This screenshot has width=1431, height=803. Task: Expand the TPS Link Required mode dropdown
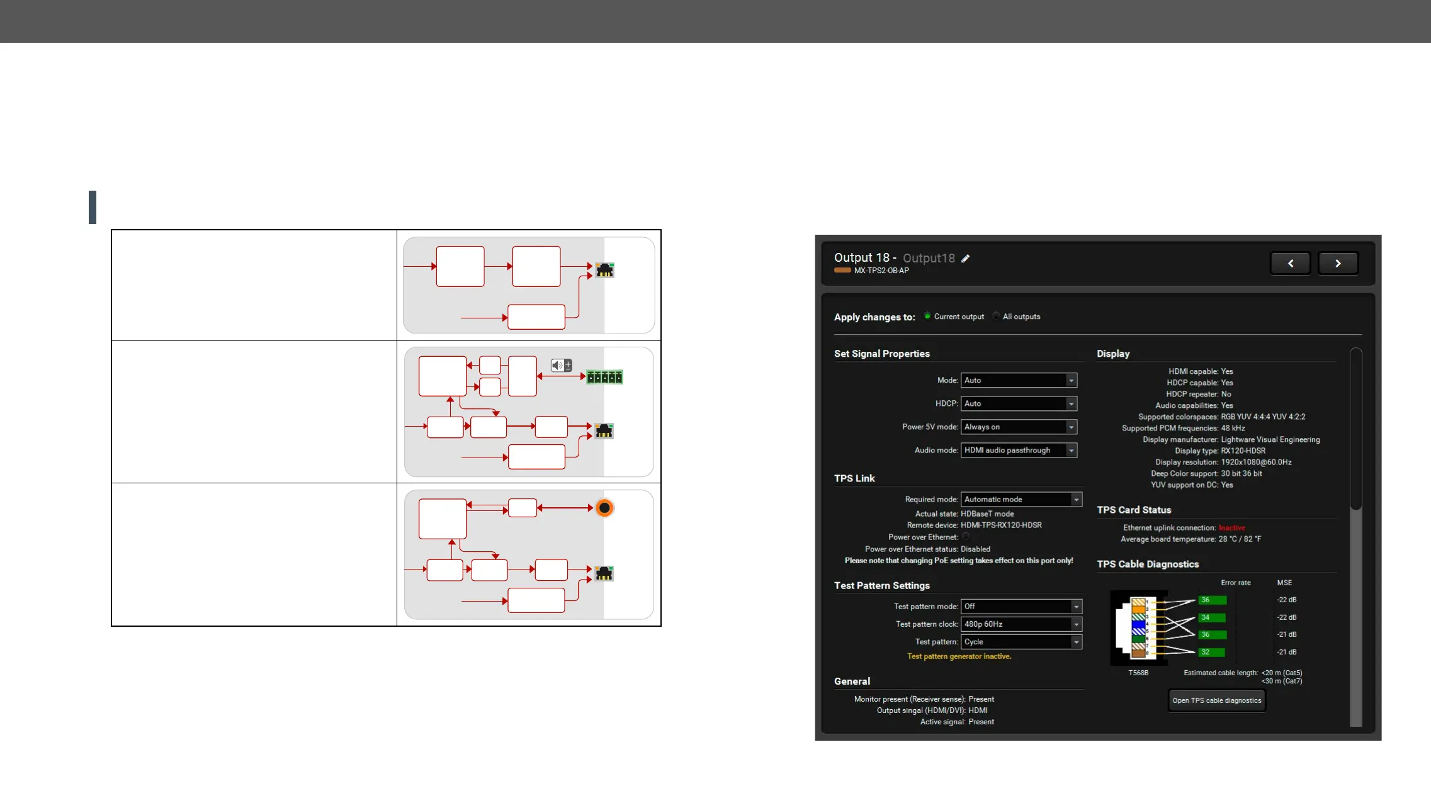(x=1021, y=499)
